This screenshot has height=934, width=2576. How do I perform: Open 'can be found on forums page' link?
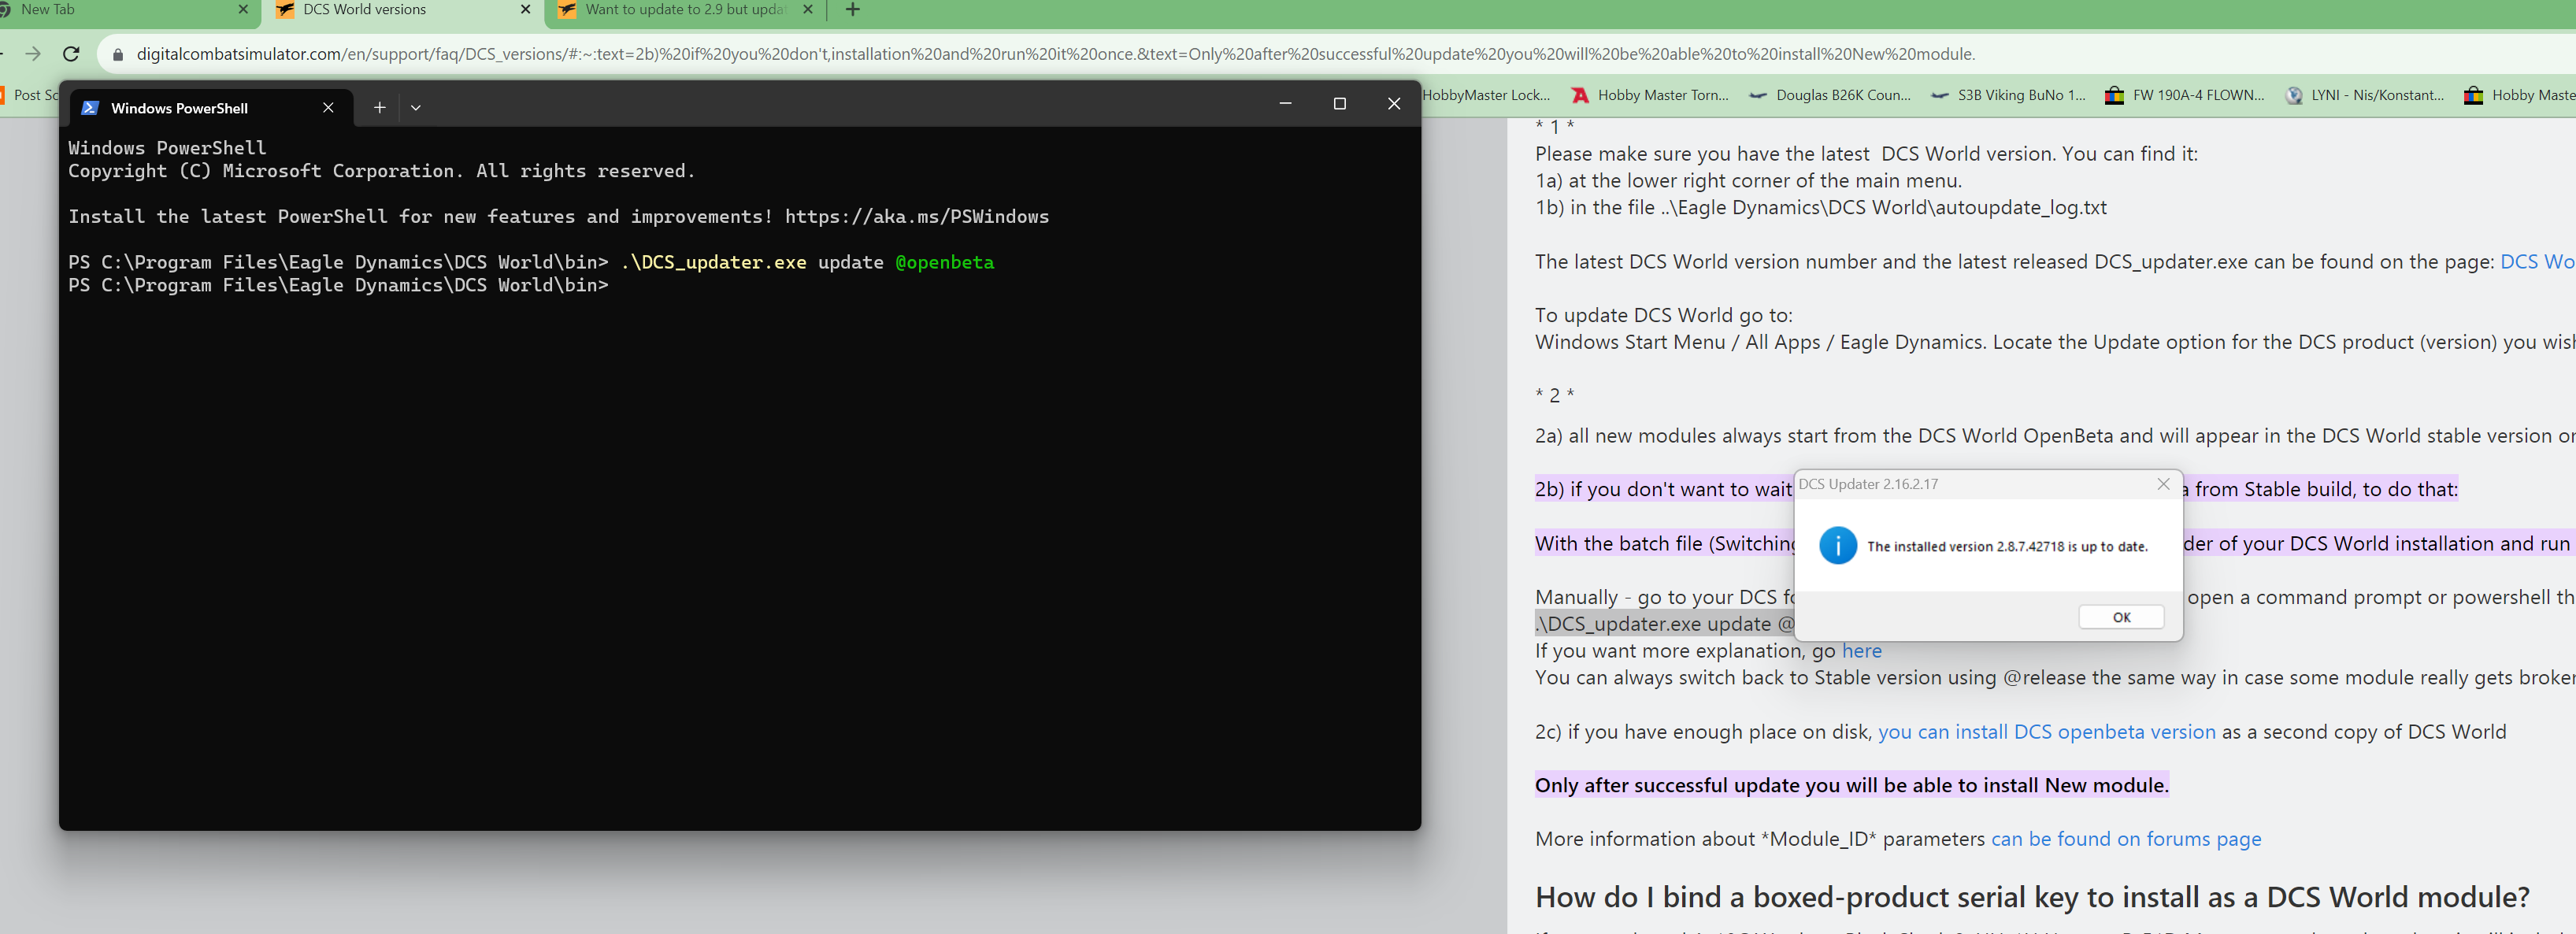click(2126, 839)
